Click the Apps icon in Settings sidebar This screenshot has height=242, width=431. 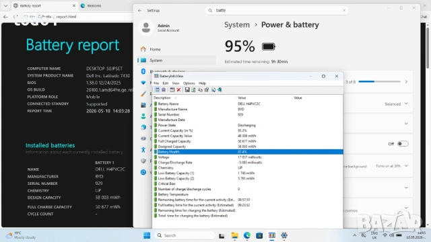[143, 105]
